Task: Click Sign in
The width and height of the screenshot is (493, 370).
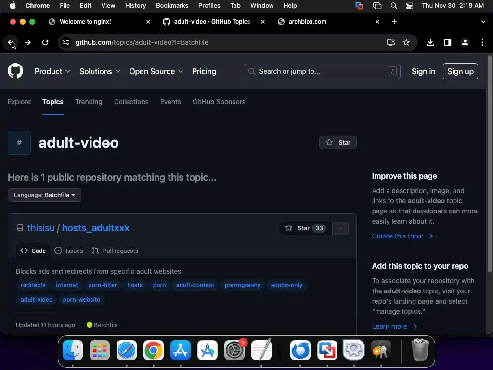Action: coord(424,71)
